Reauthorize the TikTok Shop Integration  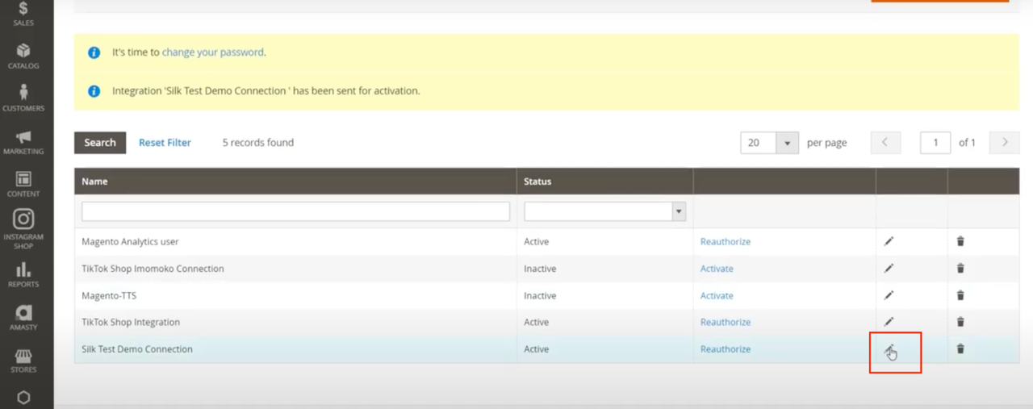pos(725,322)
